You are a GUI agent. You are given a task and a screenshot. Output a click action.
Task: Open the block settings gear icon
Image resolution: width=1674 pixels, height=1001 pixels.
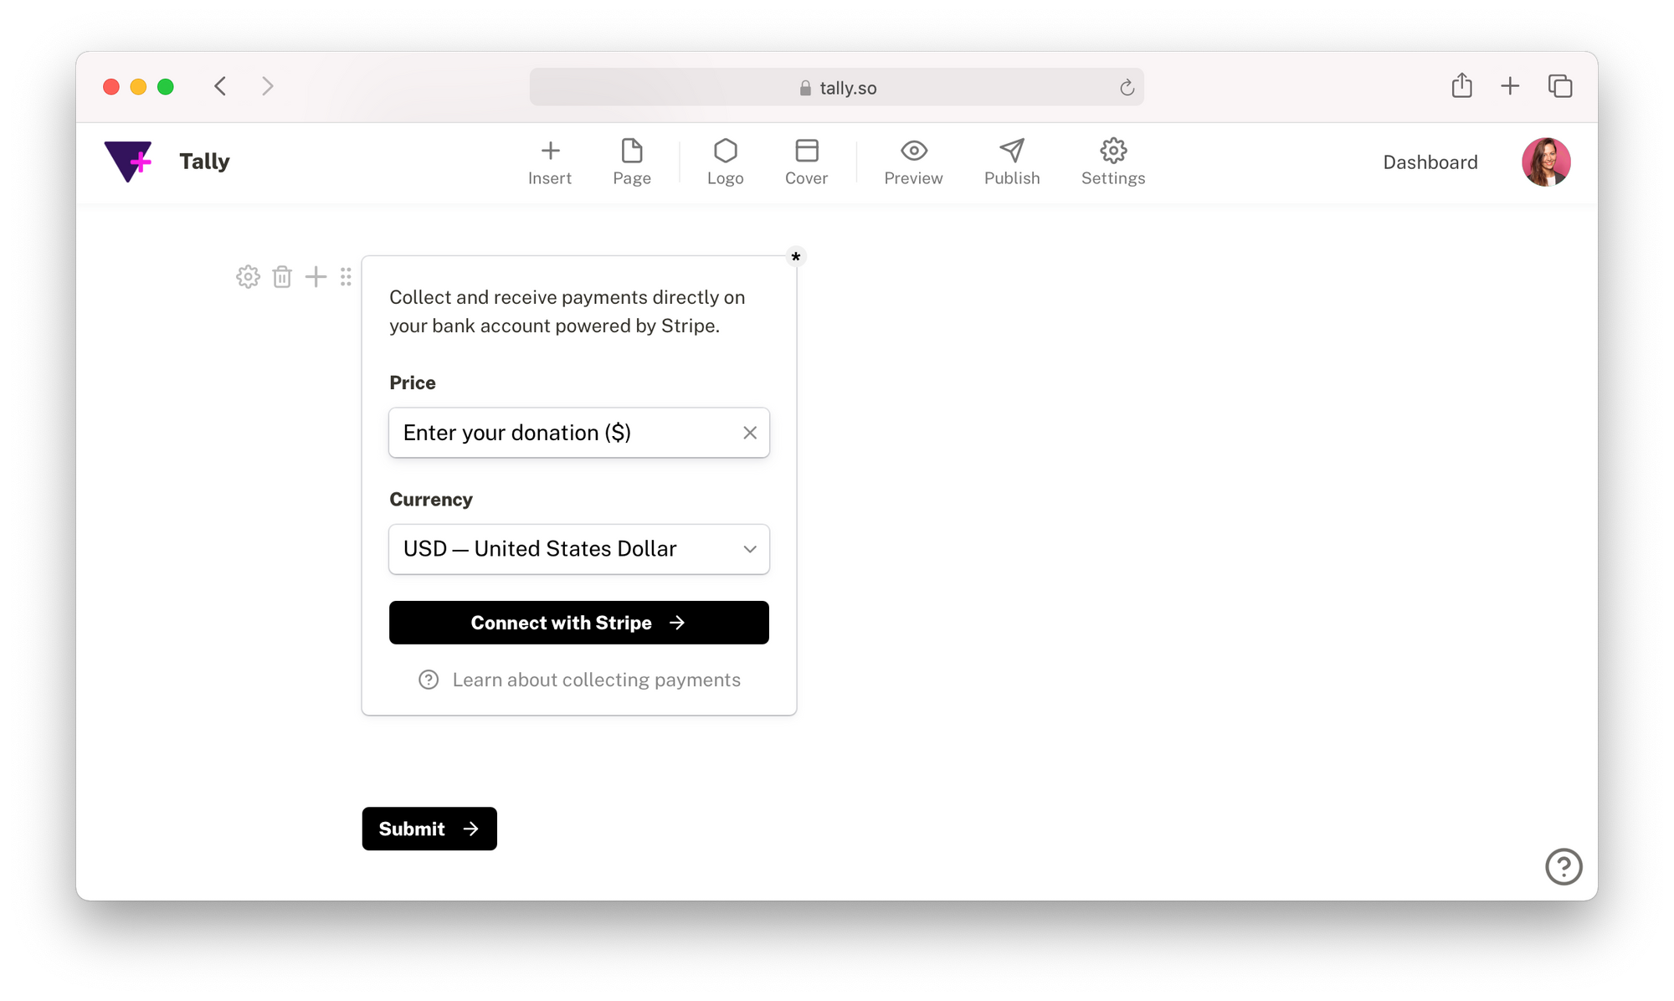248,277
